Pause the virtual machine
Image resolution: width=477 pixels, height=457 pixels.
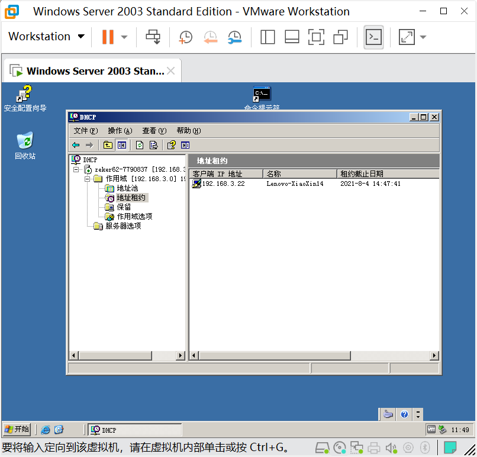[108, 37]
